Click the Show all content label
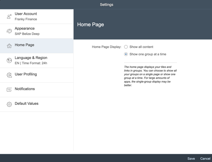Image resolution: width=212 pixels, height=162 pixels. pyautogui.click(x=141, y=47)
